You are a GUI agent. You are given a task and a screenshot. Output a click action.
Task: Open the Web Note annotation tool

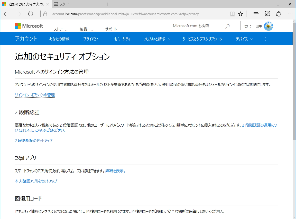pyautogui.click(x=267, y=14)
